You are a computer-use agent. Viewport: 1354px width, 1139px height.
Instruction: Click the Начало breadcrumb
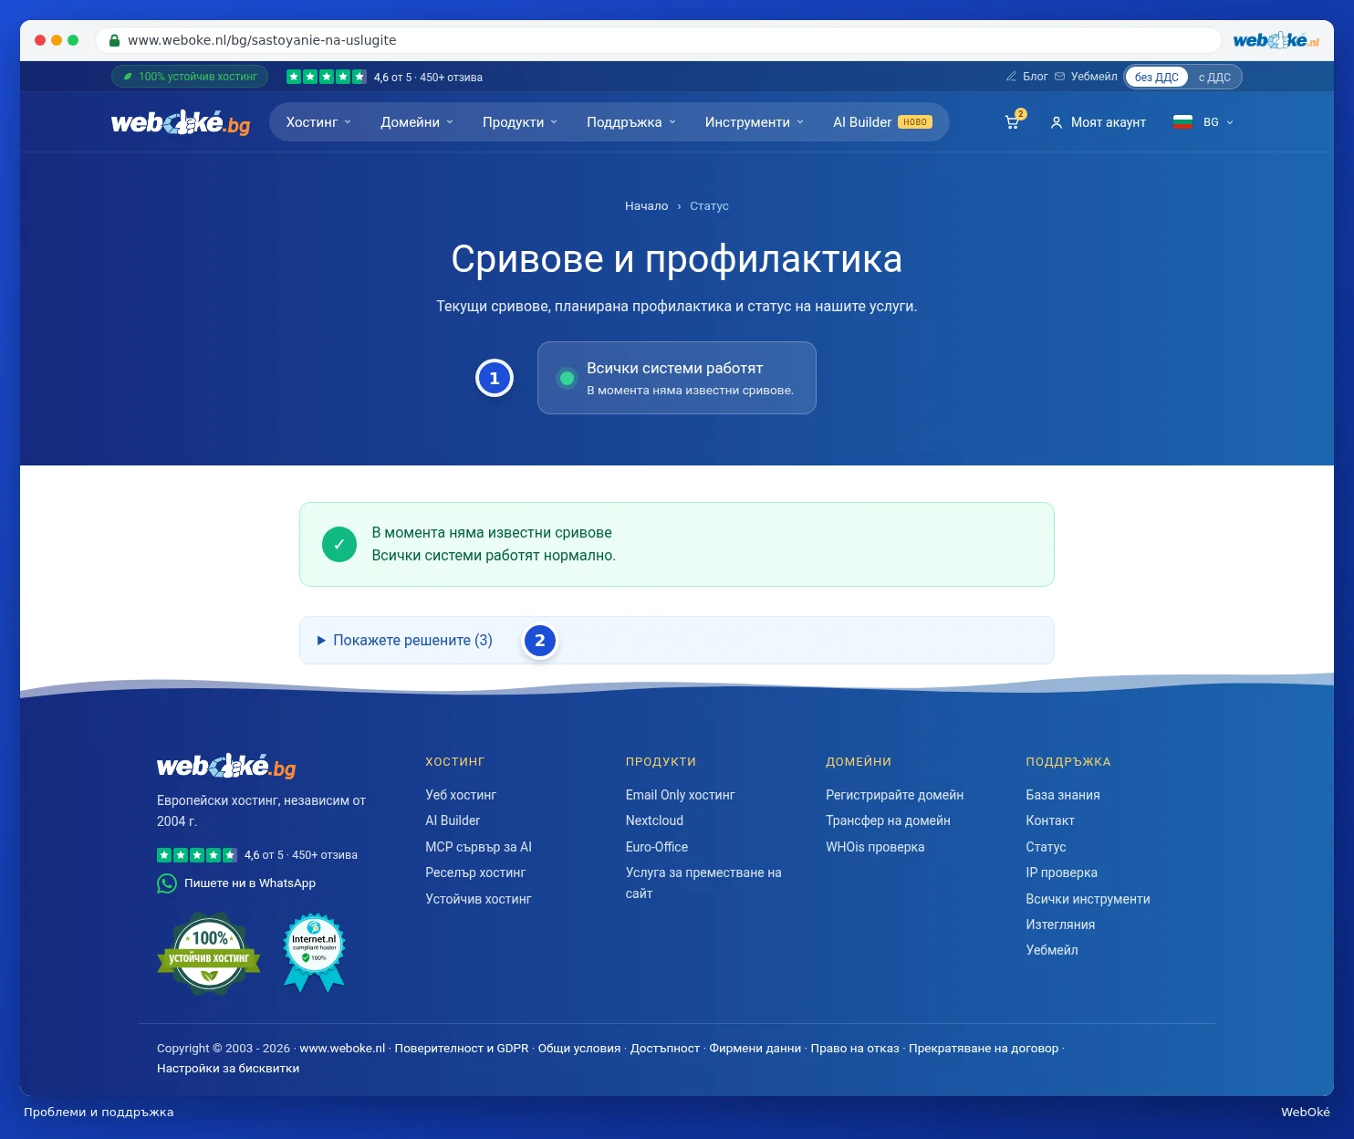(646, 206)
